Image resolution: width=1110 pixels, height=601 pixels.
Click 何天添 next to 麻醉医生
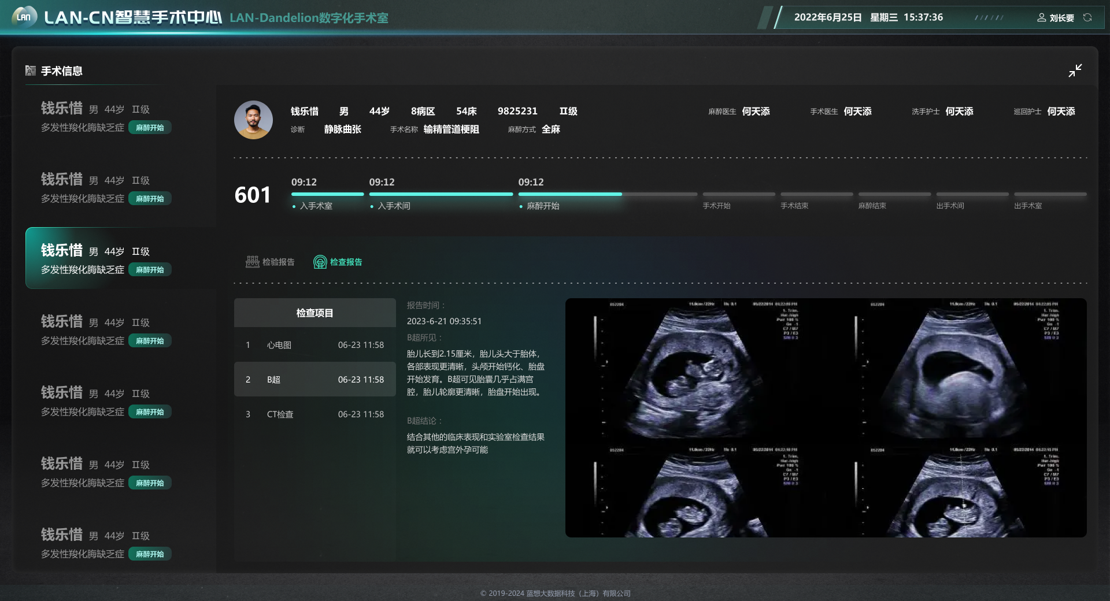click(x=756, y=111)
